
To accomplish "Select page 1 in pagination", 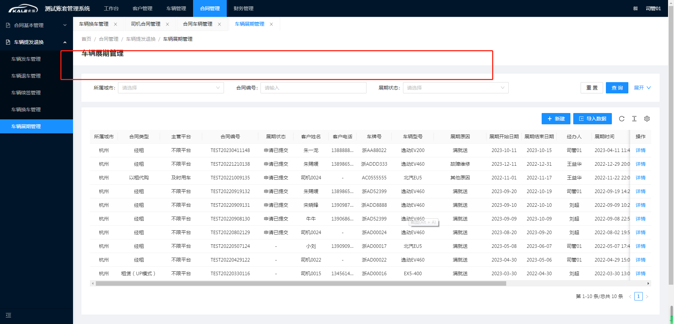I will pos(639,296).
